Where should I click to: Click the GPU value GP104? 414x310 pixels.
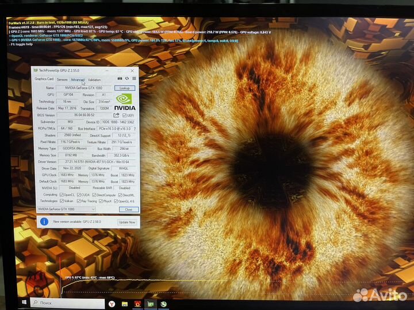[x=68, y=94]
